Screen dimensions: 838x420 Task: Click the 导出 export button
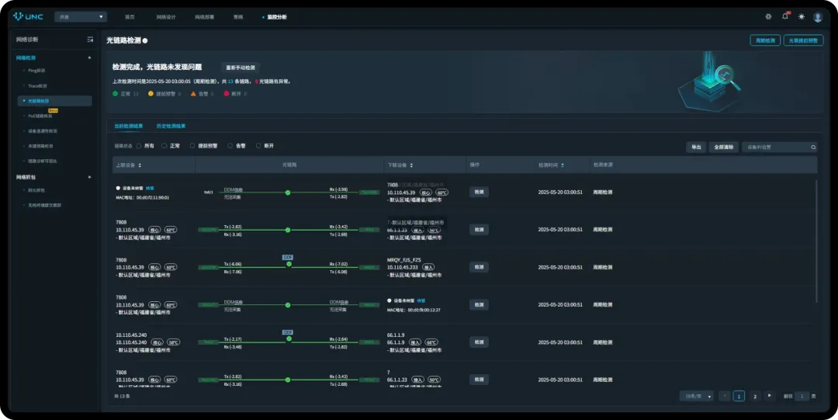(x=695, y=147)
